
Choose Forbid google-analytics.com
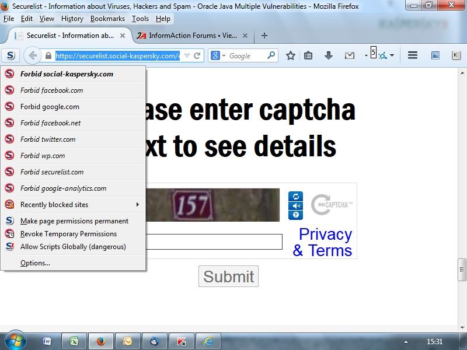74,188
